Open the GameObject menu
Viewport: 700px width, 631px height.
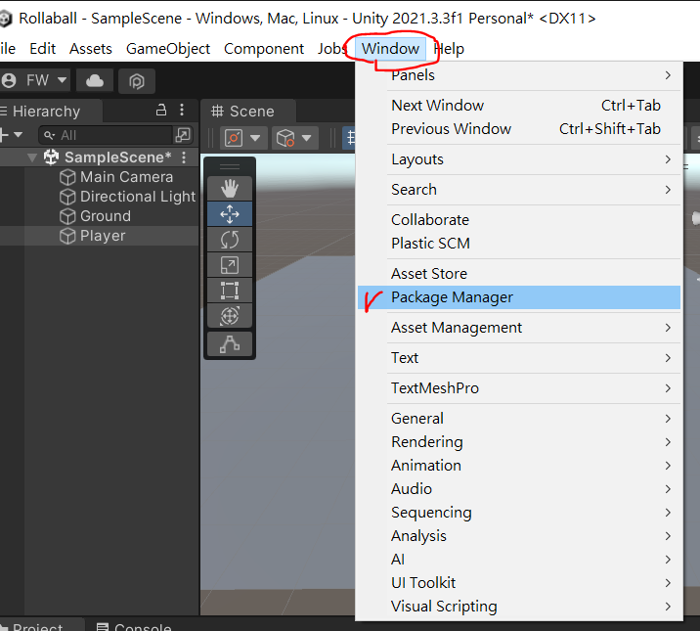(x=168, y=49)
